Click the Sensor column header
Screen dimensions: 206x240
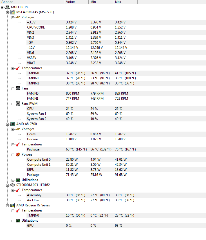[x=32, y=2]
